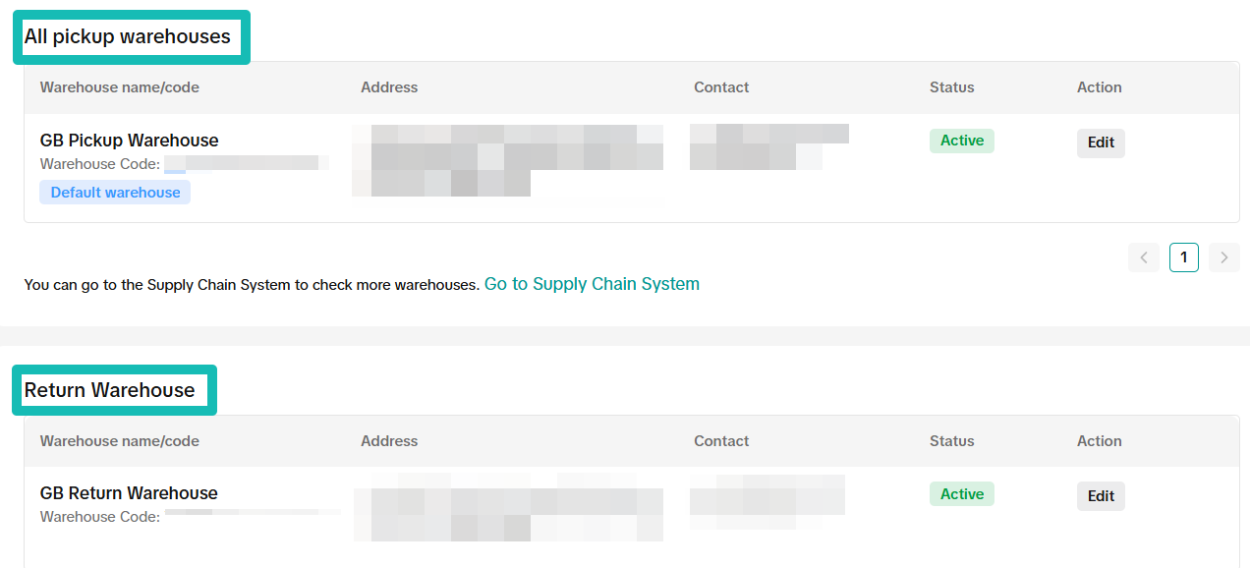Screen dimensions: 1250x568
Task: Click the Status column header in pickup table
Action: (951, 86)
